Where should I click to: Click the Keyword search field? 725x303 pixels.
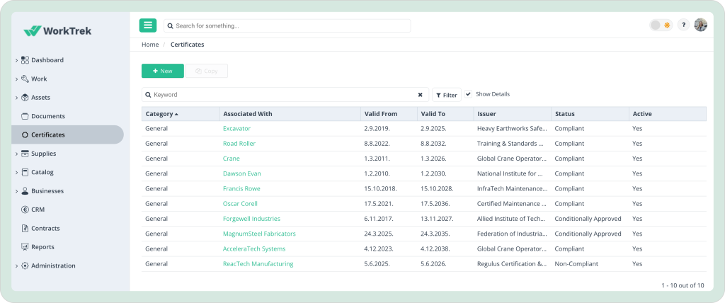click(x=283, y=94)
